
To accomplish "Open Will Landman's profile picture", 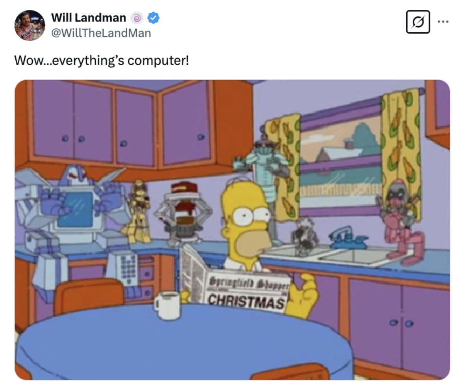I will click(x=30, y=25).
